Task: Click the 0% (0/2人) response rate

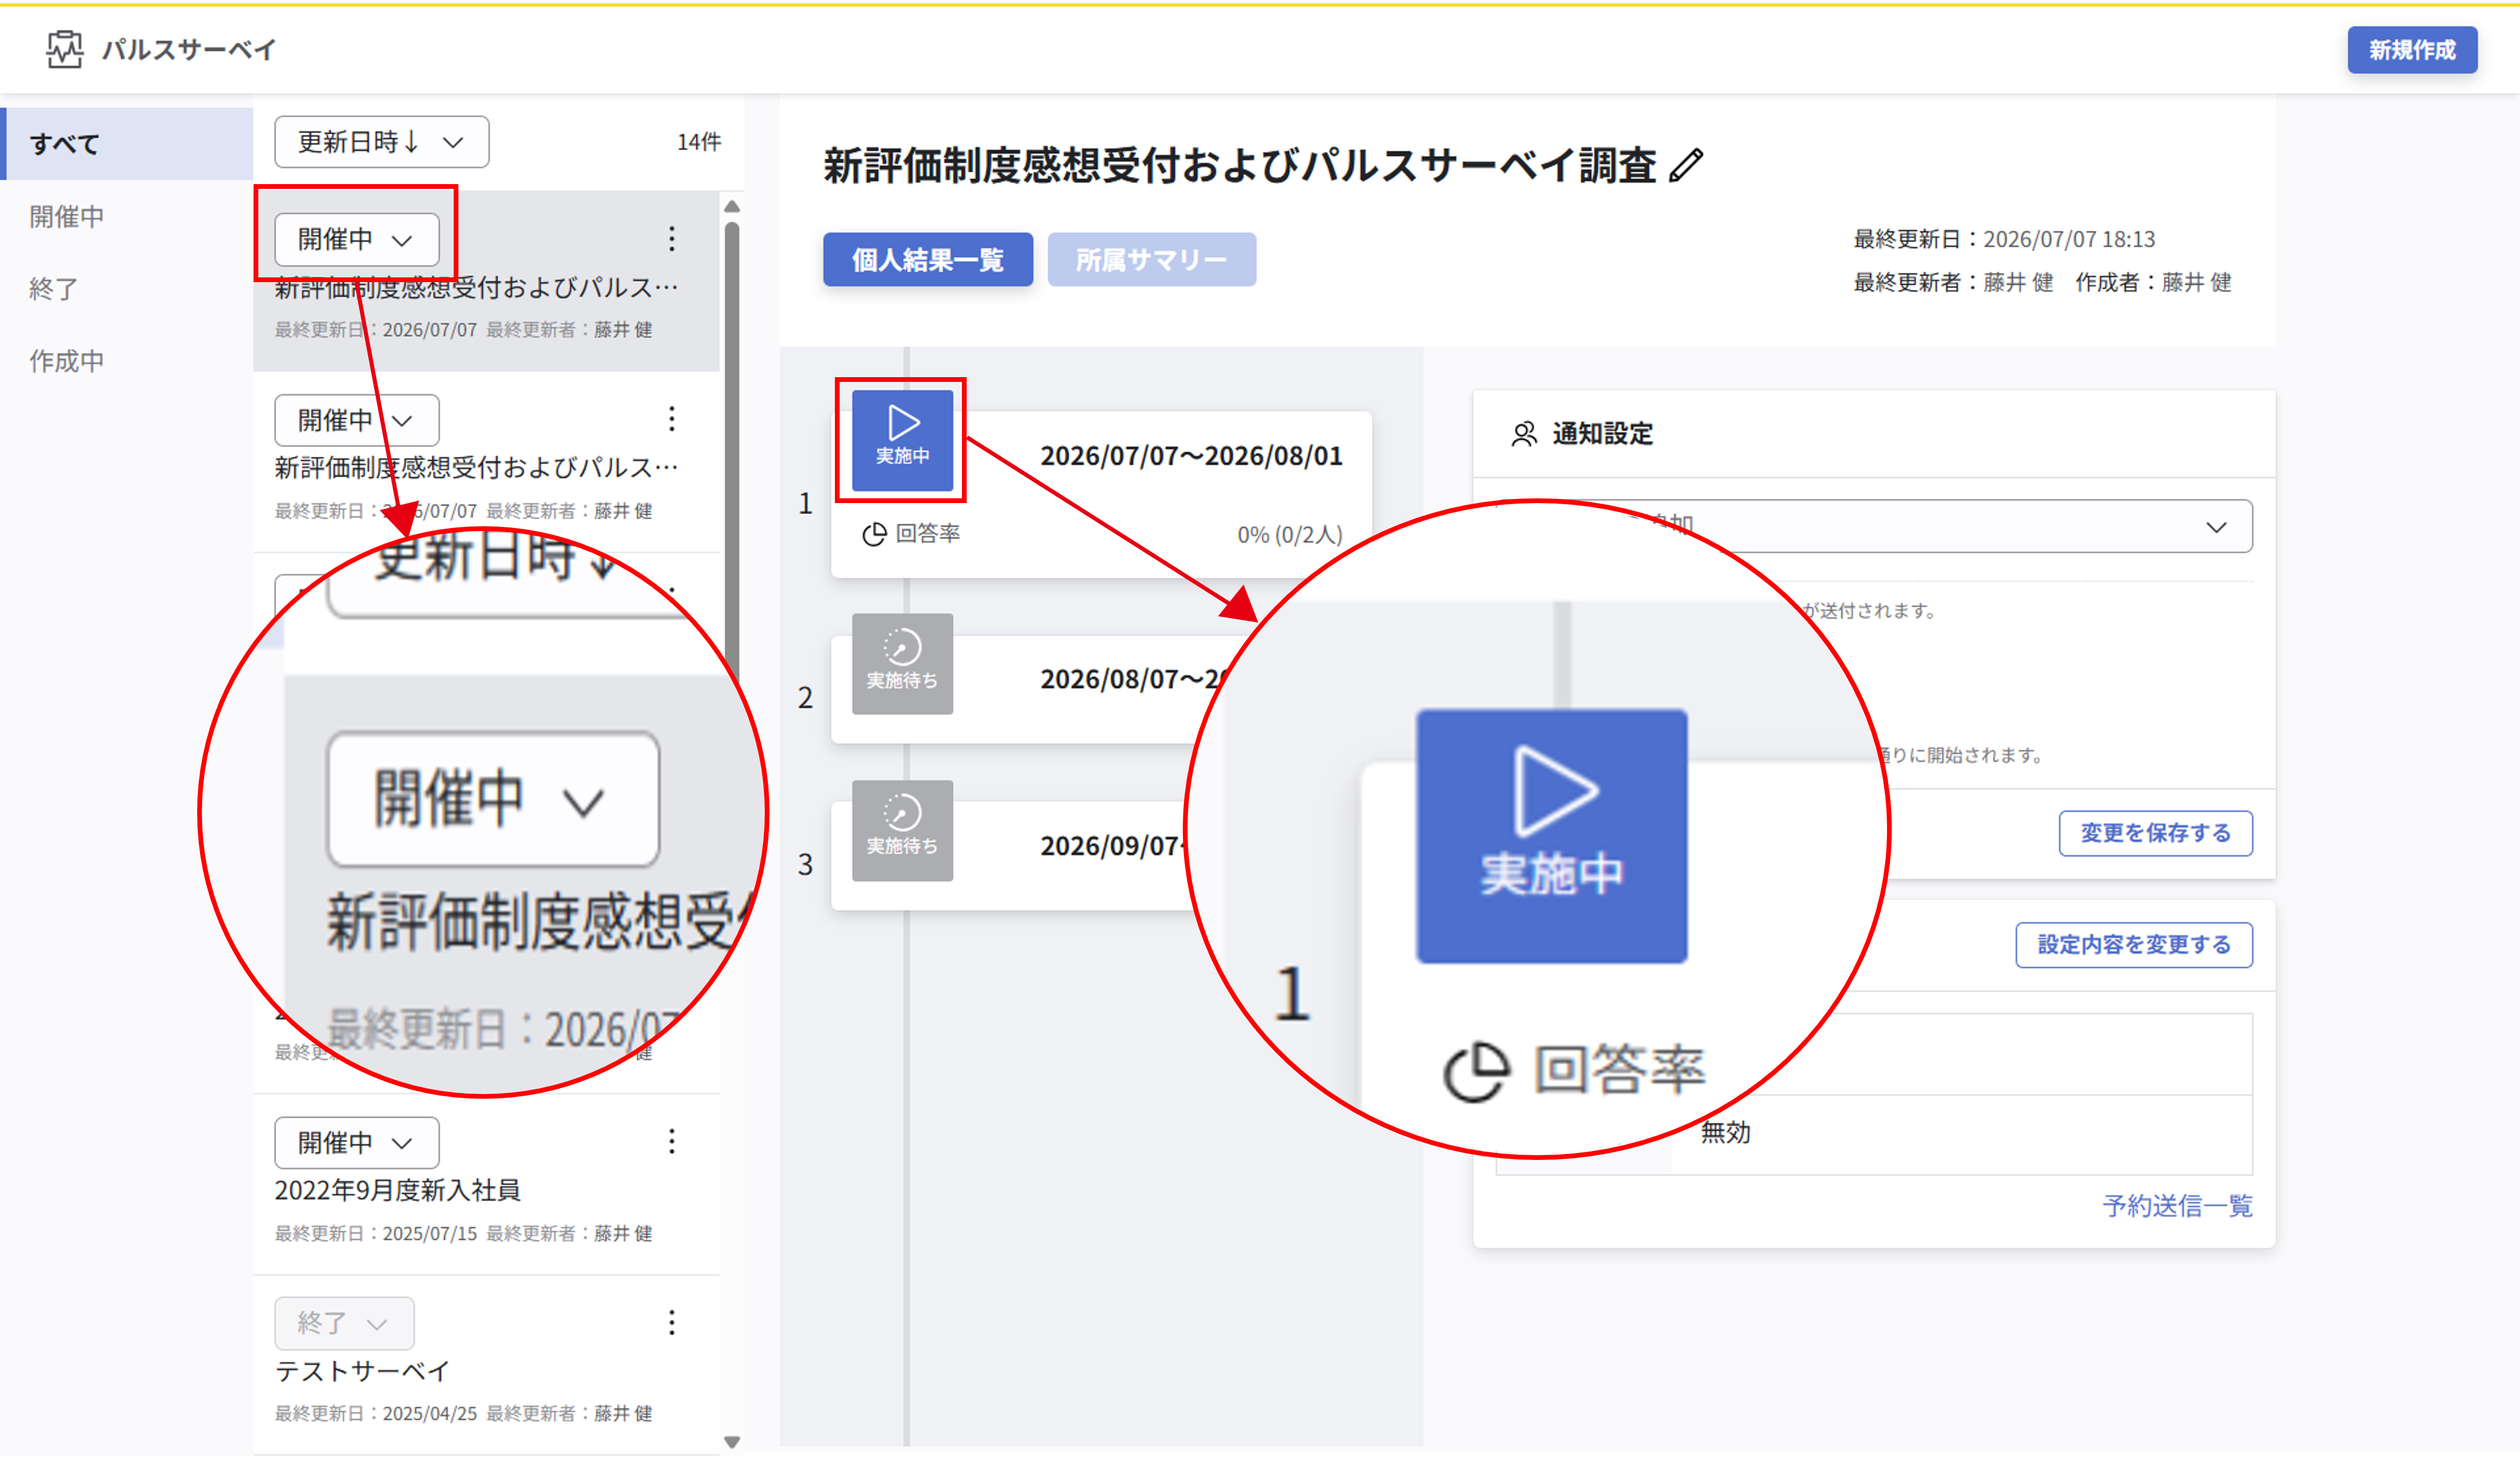Action: click(1290, 535)
